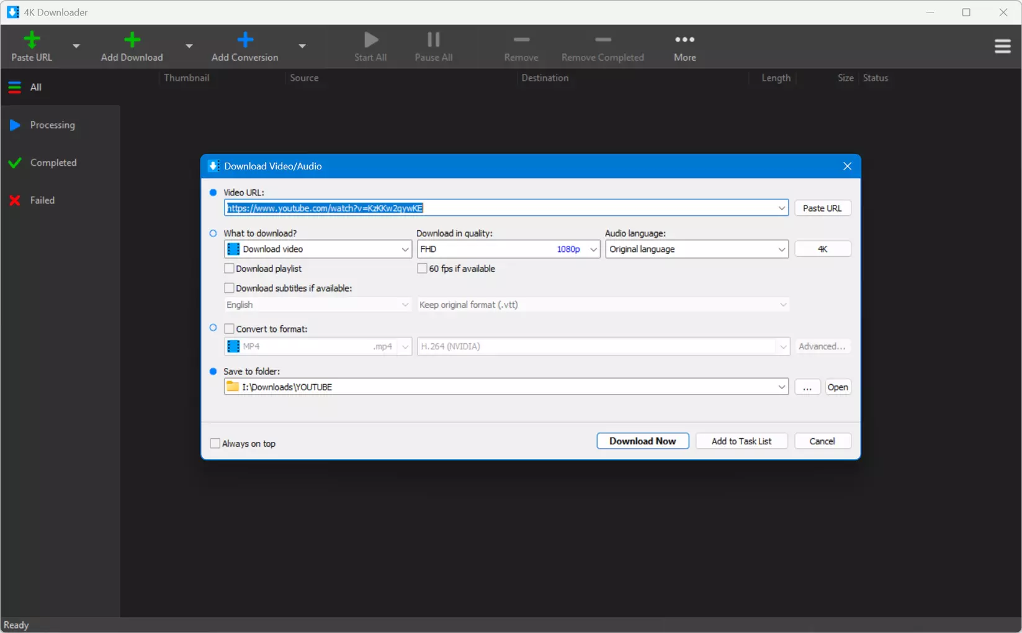Minimize the 4K Downloader window
1022x633 pixels.
(x=930, y=12)
